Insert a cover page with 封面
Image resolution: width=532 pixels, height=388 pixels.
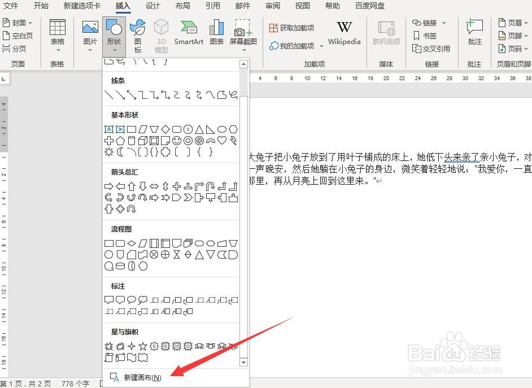click(x=17, y=22)
